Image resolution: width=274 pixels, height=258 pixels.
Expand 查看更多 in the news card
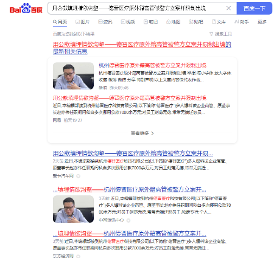click(x=142, y=133)
